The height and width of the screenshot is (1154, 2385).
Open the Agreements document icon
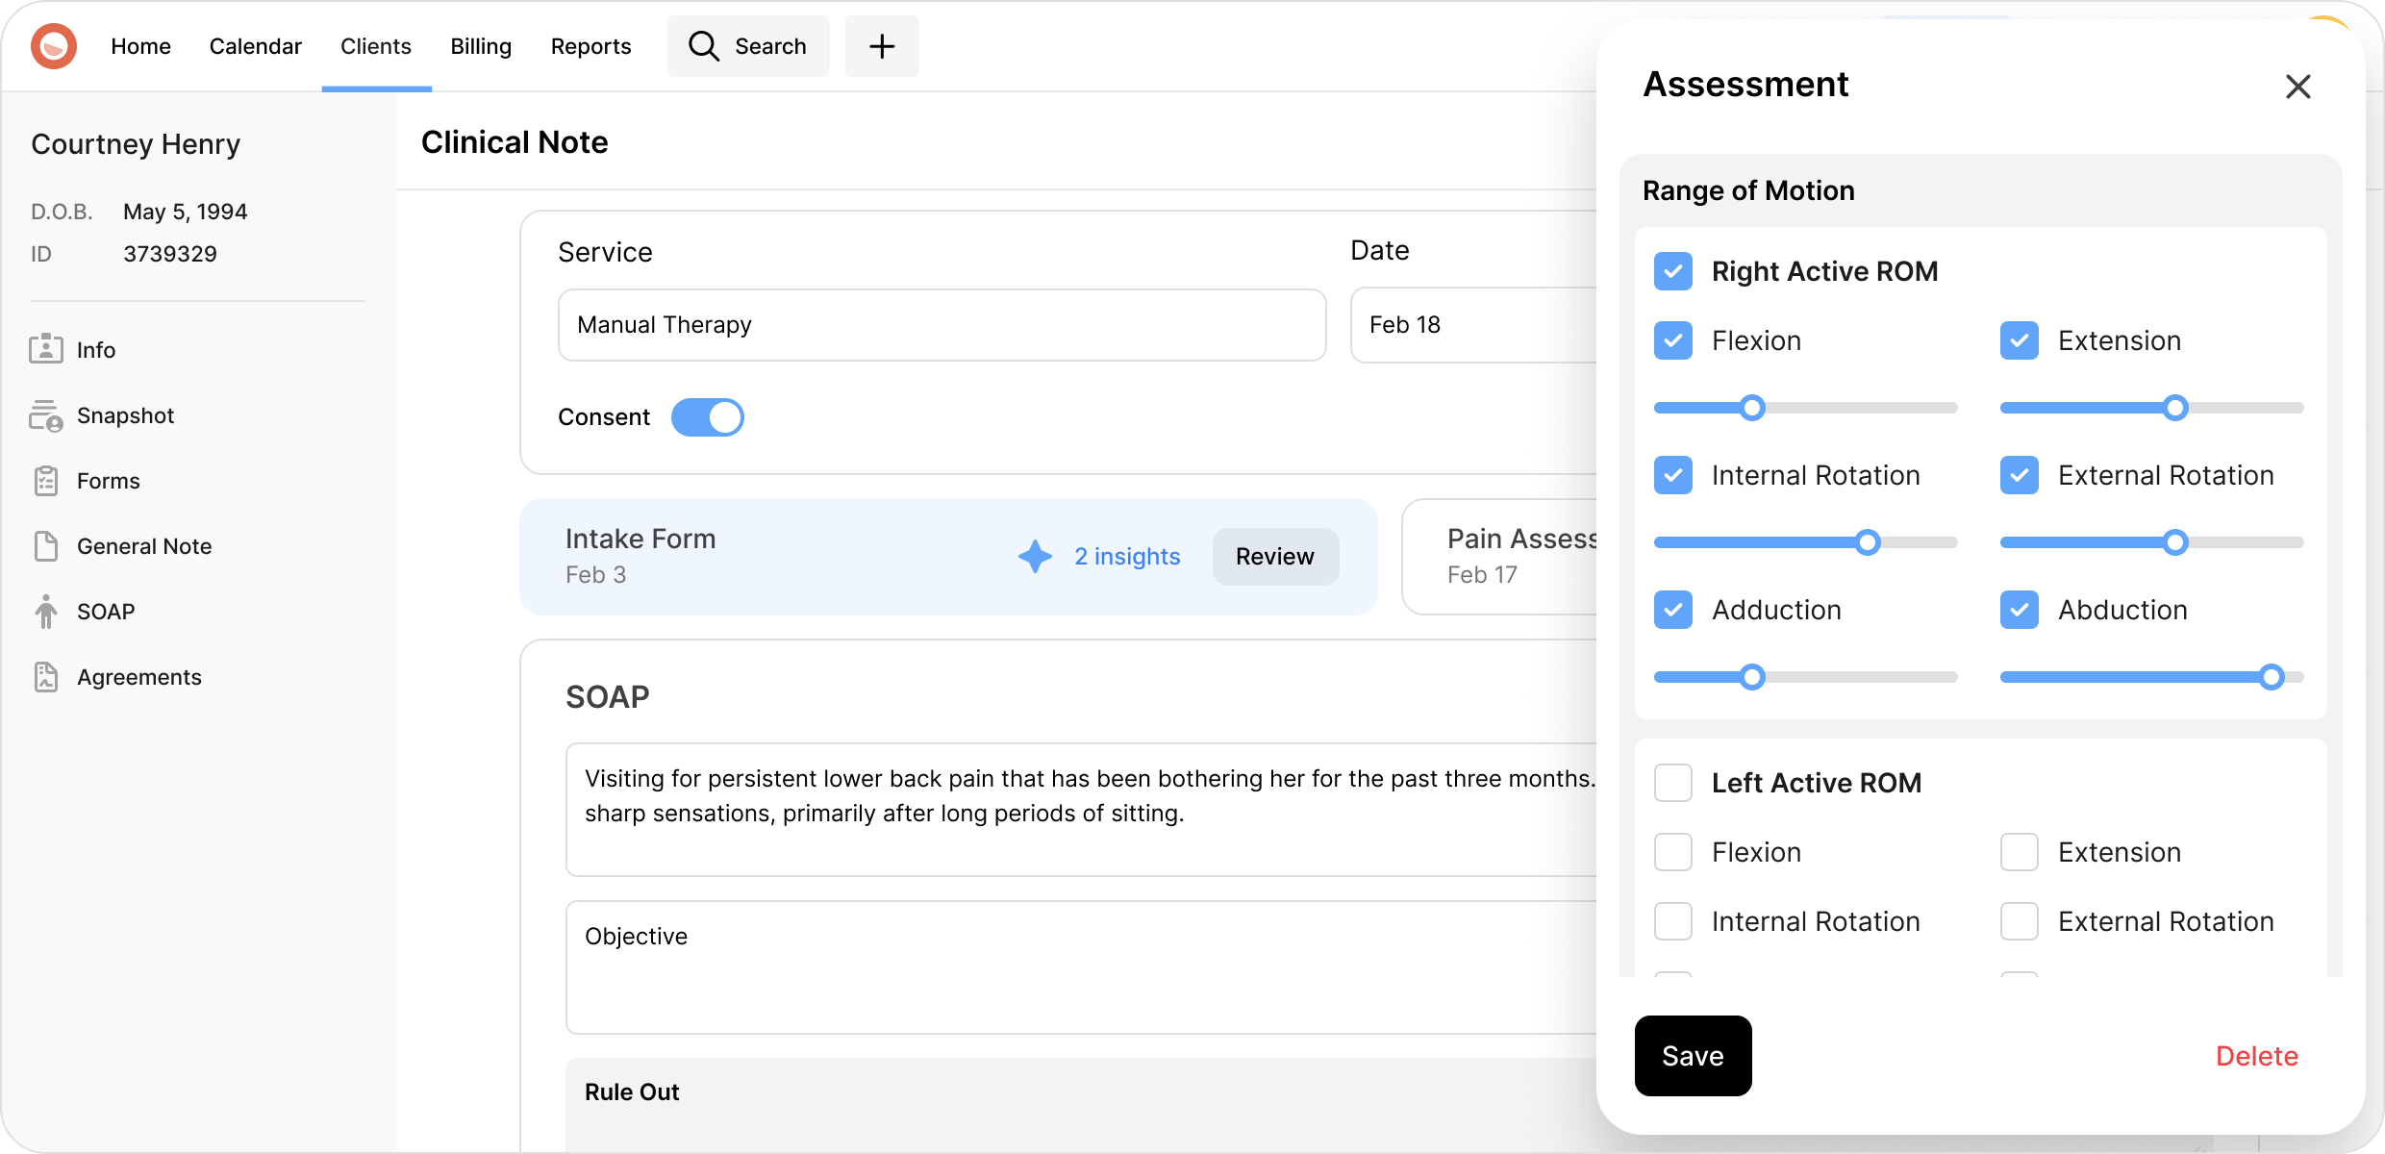(x=45, y=677)
